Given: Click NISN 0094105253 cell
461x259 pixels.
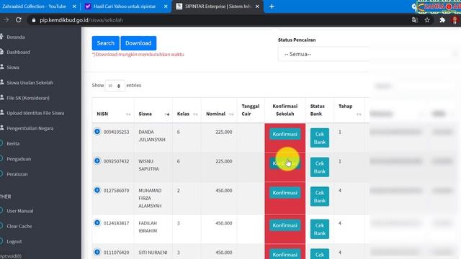Looking at the screenshot, I should point(116,132).
